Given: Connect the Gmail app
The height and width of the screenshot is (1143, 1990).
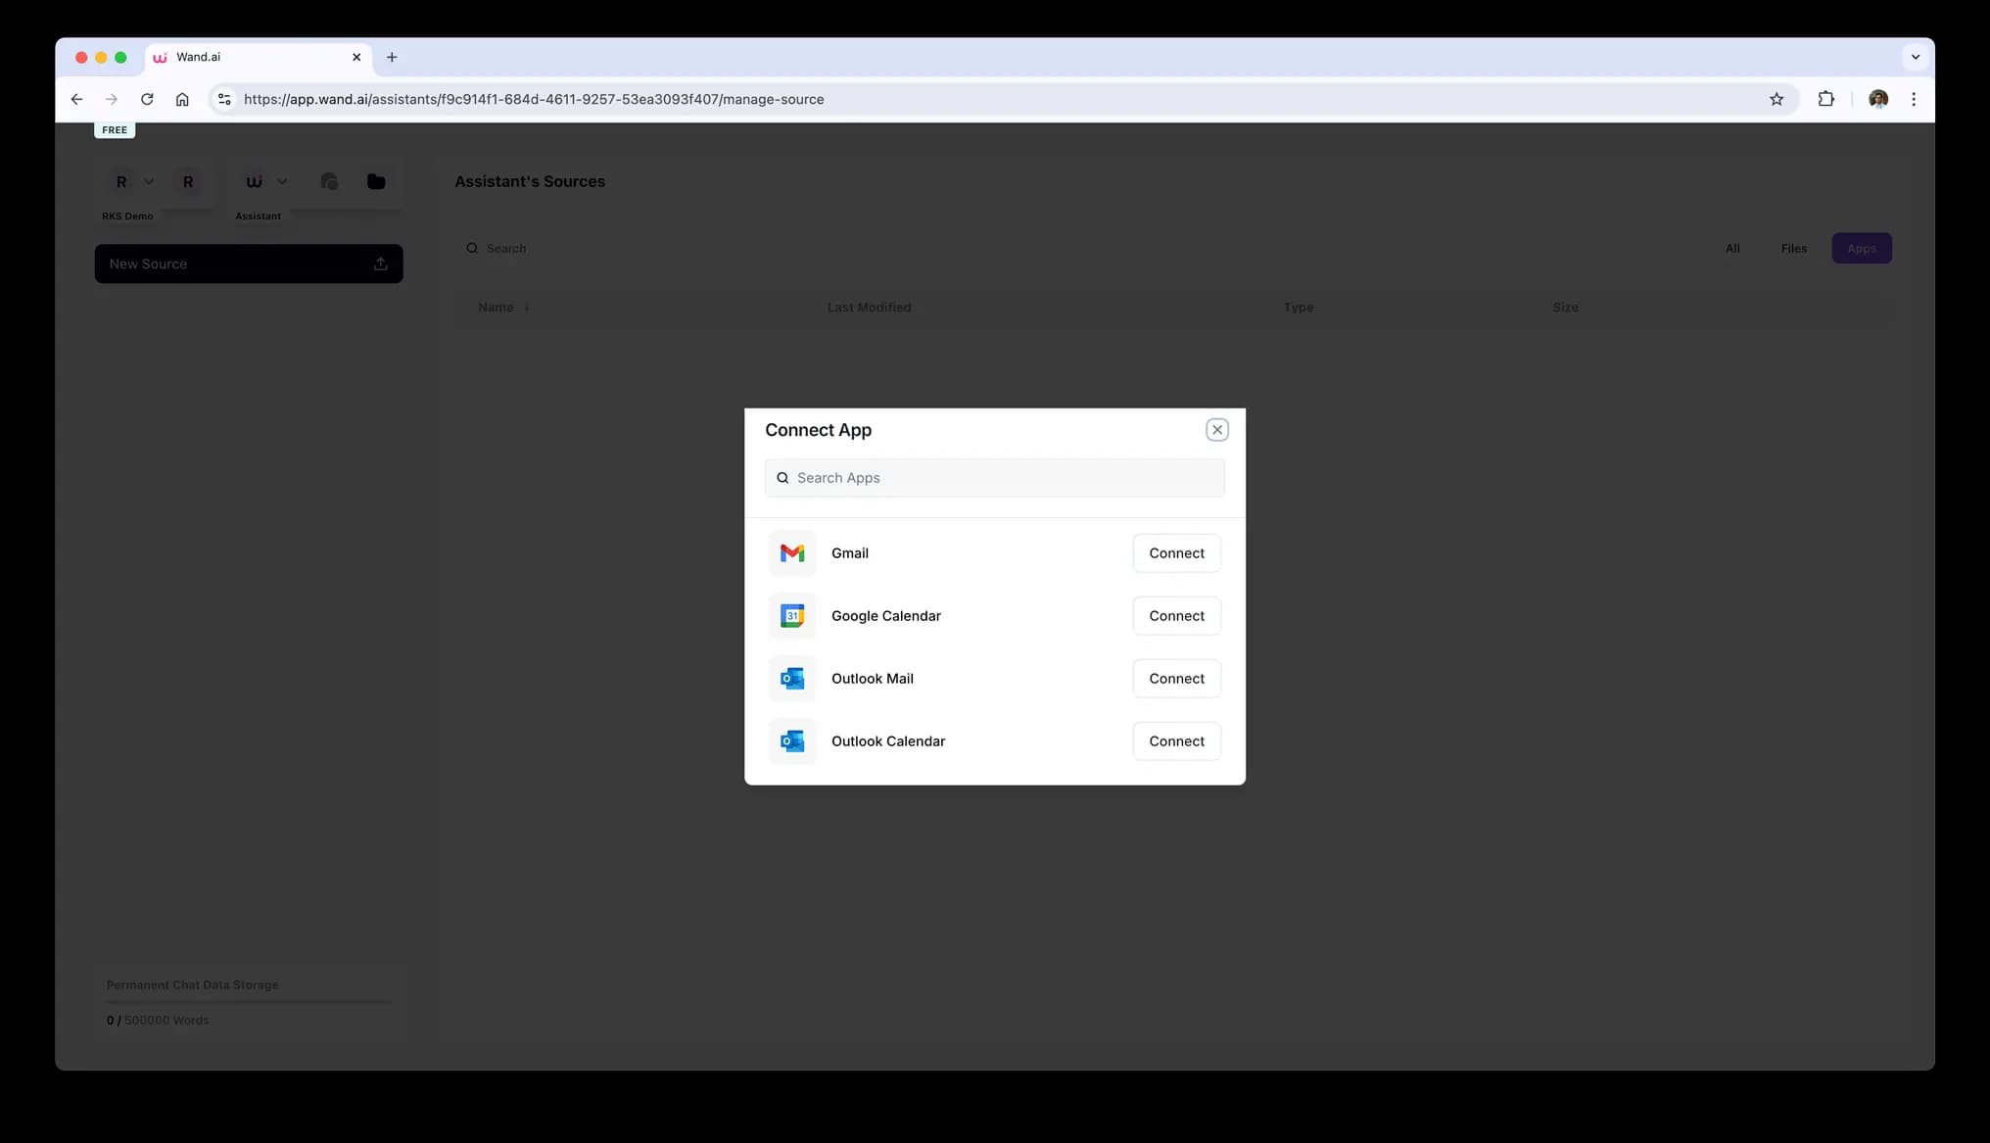Looking at the screenshot, I should point(1176,553).
